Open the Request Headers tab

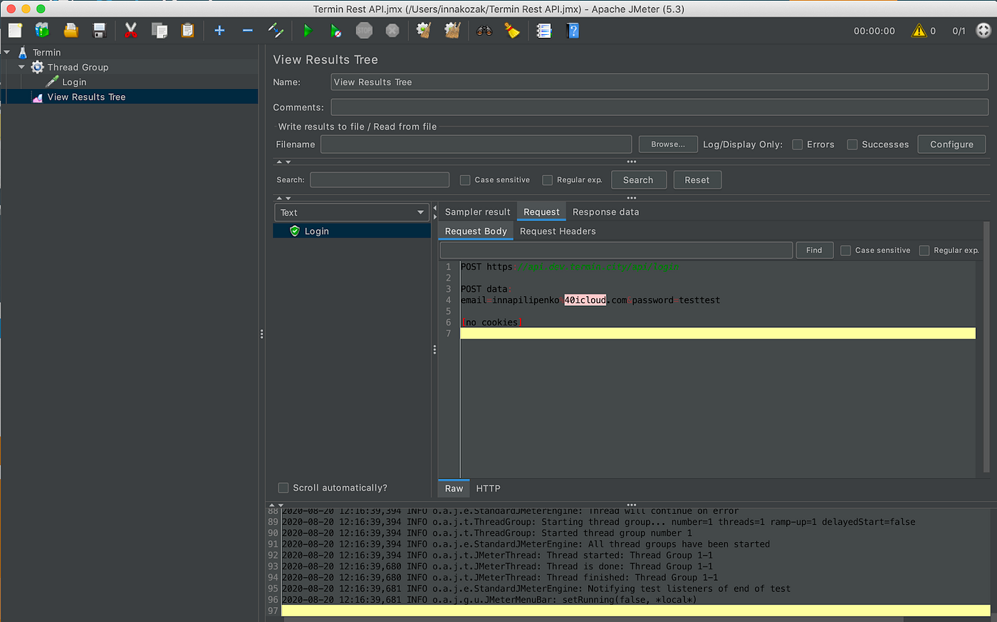(558, 231)
